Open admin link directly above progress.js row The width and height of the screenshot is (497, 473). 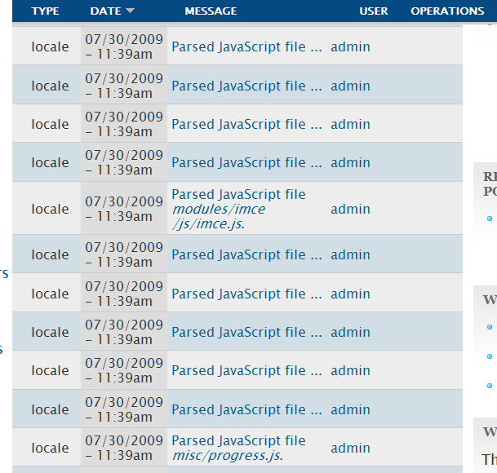click(x=350, y=409)
